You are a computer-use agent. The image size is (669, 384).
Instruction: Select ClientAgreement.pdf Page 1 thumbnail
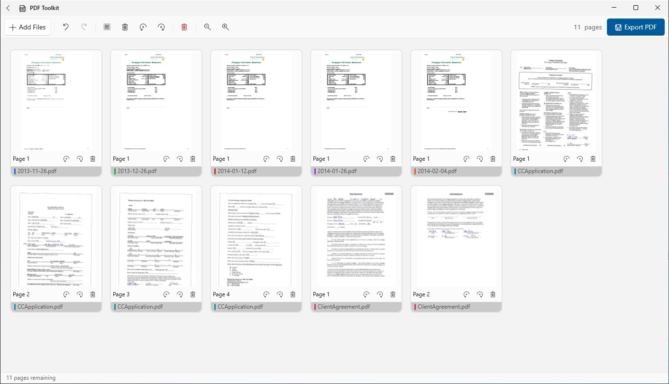tap(357, 237)
